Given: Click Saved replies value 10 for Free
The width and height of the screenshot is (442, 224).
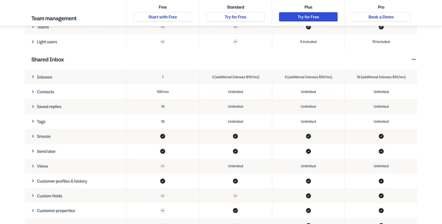Looking at the screenshot, I should (x=163, y=107).
